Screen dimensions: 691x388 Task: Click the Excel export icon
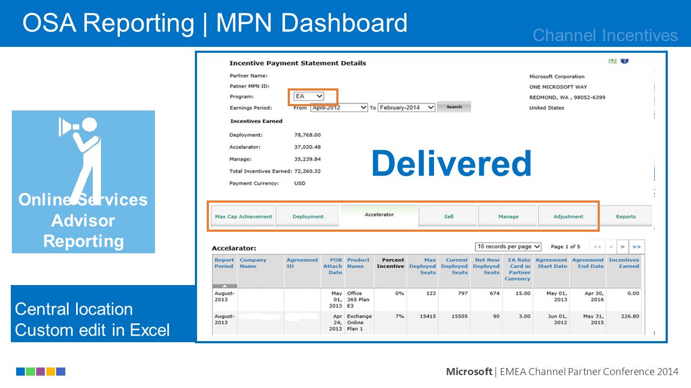[612, 61]
